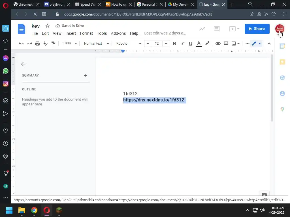
Task: Open File Explorer from the taskbar
Action: click(22, 210)
